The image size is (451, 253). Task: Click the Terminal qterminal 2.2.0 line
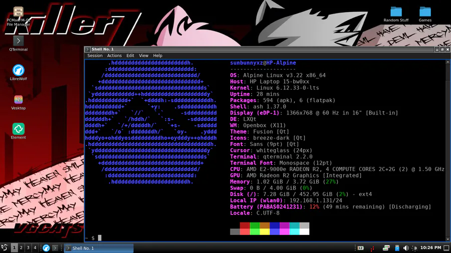pos(271,156)
